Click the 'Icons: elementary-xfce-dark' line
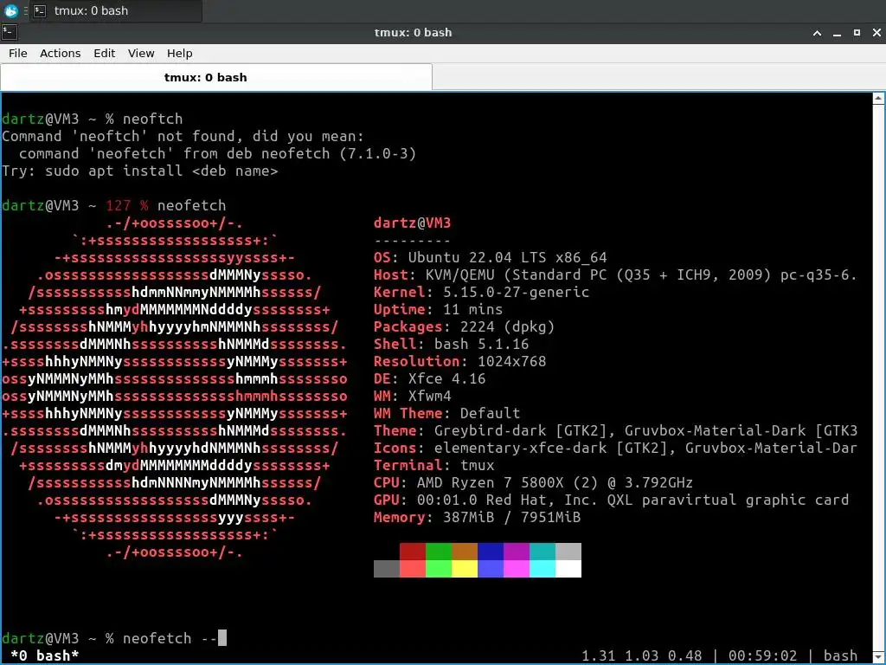 (615, 449)
